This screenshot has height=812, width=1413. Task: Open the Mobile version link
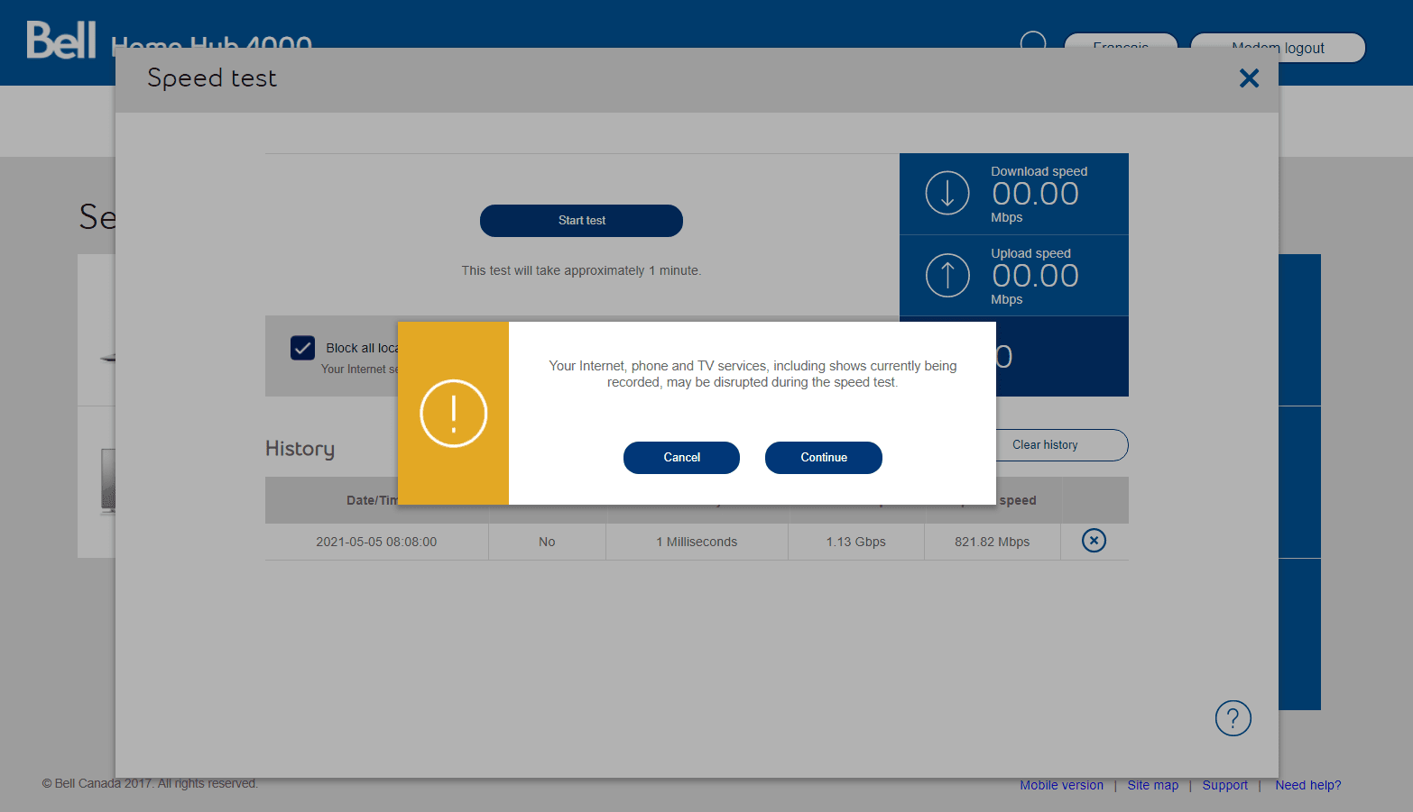(1061, 785)
